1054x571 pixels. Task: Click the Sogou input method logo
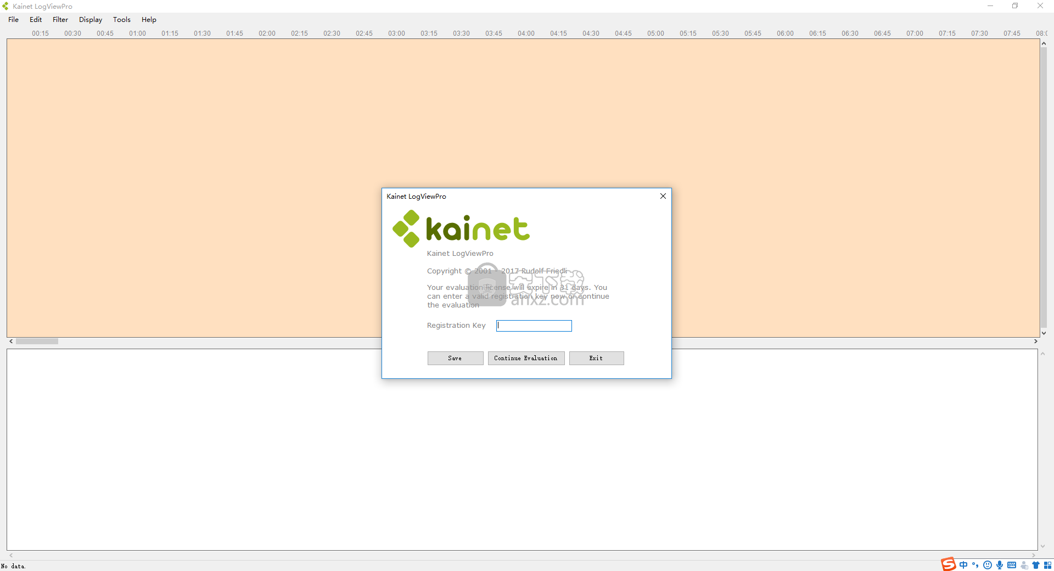(x=948, y=564)
